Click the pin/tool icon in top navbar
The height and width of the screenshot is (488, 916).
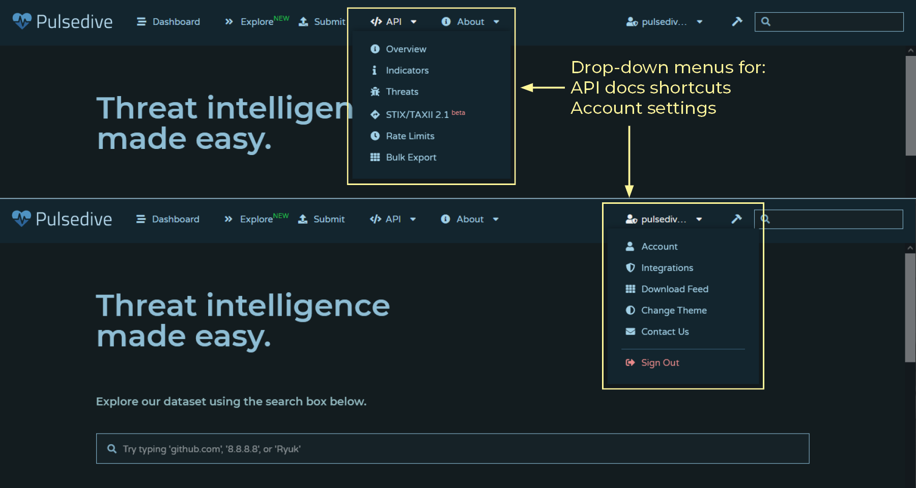(x=737, y=21)
